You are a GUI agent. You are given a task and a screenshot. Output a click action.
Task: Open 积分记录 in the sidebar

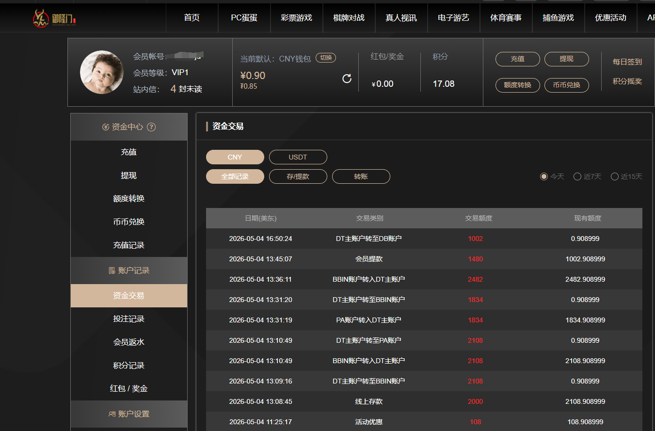(x=129, y=366)
